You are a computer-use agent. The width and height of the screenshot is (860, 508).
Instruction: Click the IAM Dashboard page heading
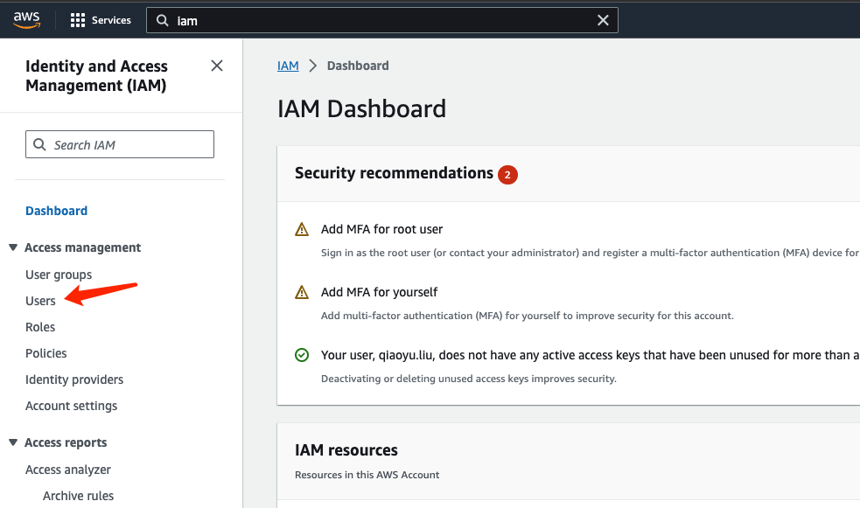point(361,108)
